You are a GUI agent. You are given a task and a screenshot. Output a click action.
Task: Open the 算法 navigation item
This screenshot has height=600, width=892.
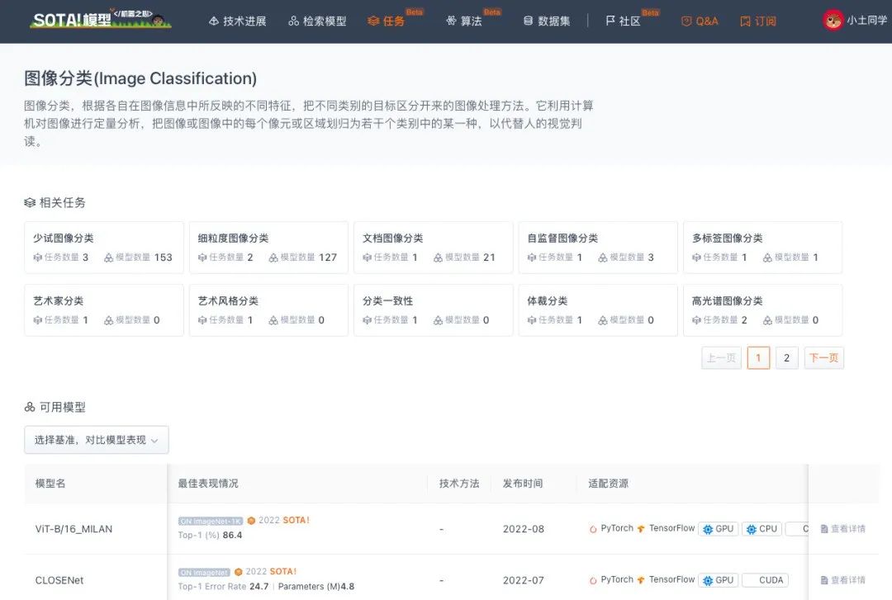coord(464,21)
